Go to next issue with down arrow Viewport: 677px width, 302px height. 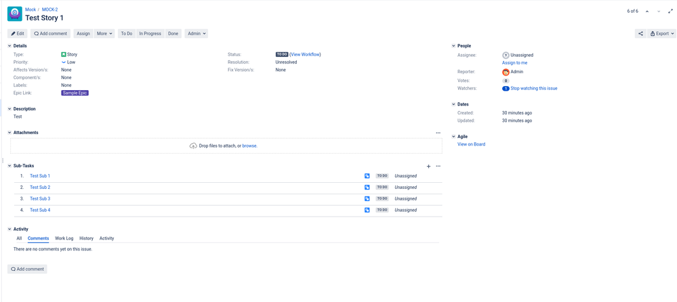659,12
